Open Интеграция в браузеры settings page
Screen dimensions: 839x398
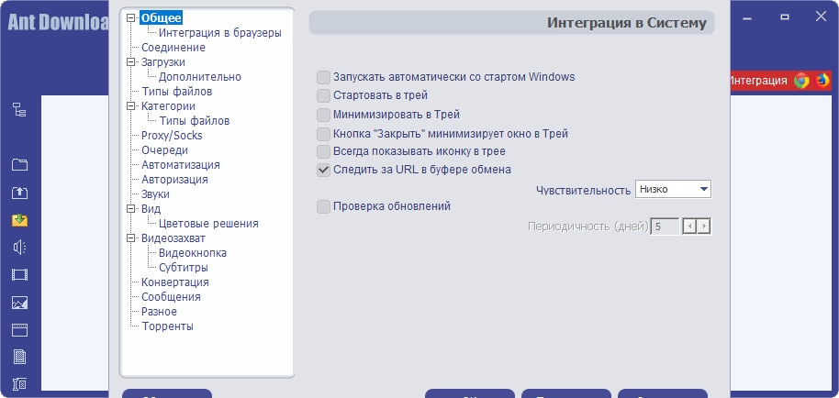[220, 33]
